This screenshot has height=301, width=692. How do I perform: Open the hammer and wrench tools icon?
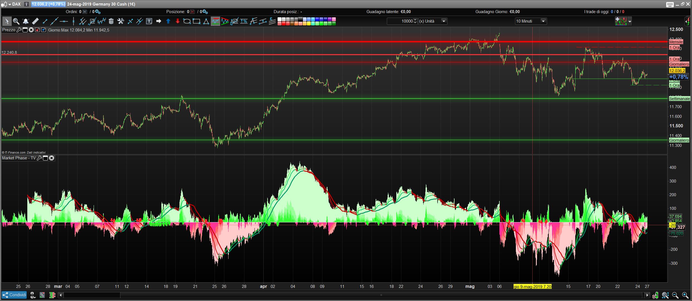coord(121,21)
